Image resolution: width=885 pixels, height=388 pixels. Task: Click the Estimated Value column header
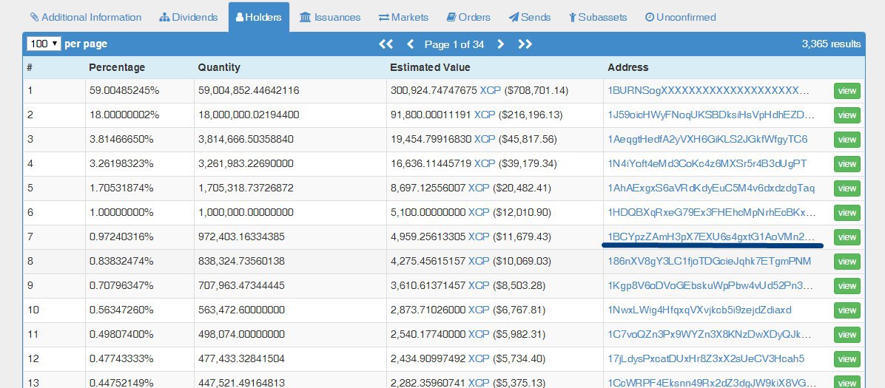[x=430, y=67]
